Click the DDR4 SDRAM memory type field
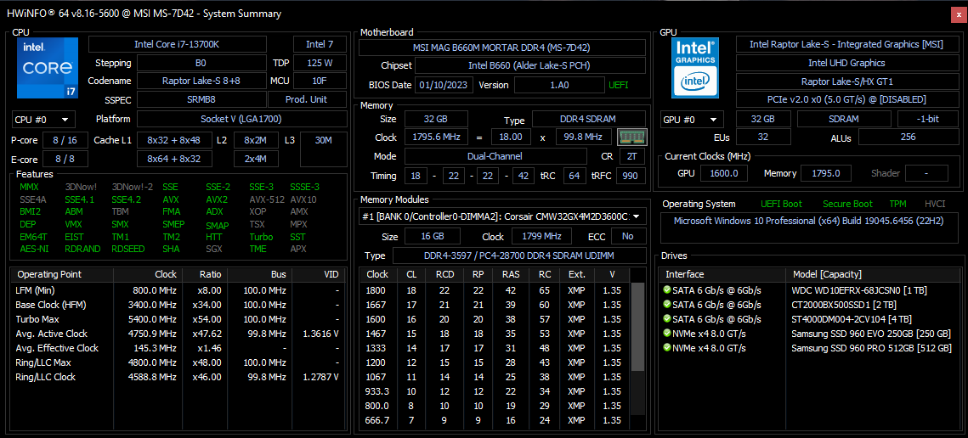This screenshot has width=968, height=438. point(589,119)
